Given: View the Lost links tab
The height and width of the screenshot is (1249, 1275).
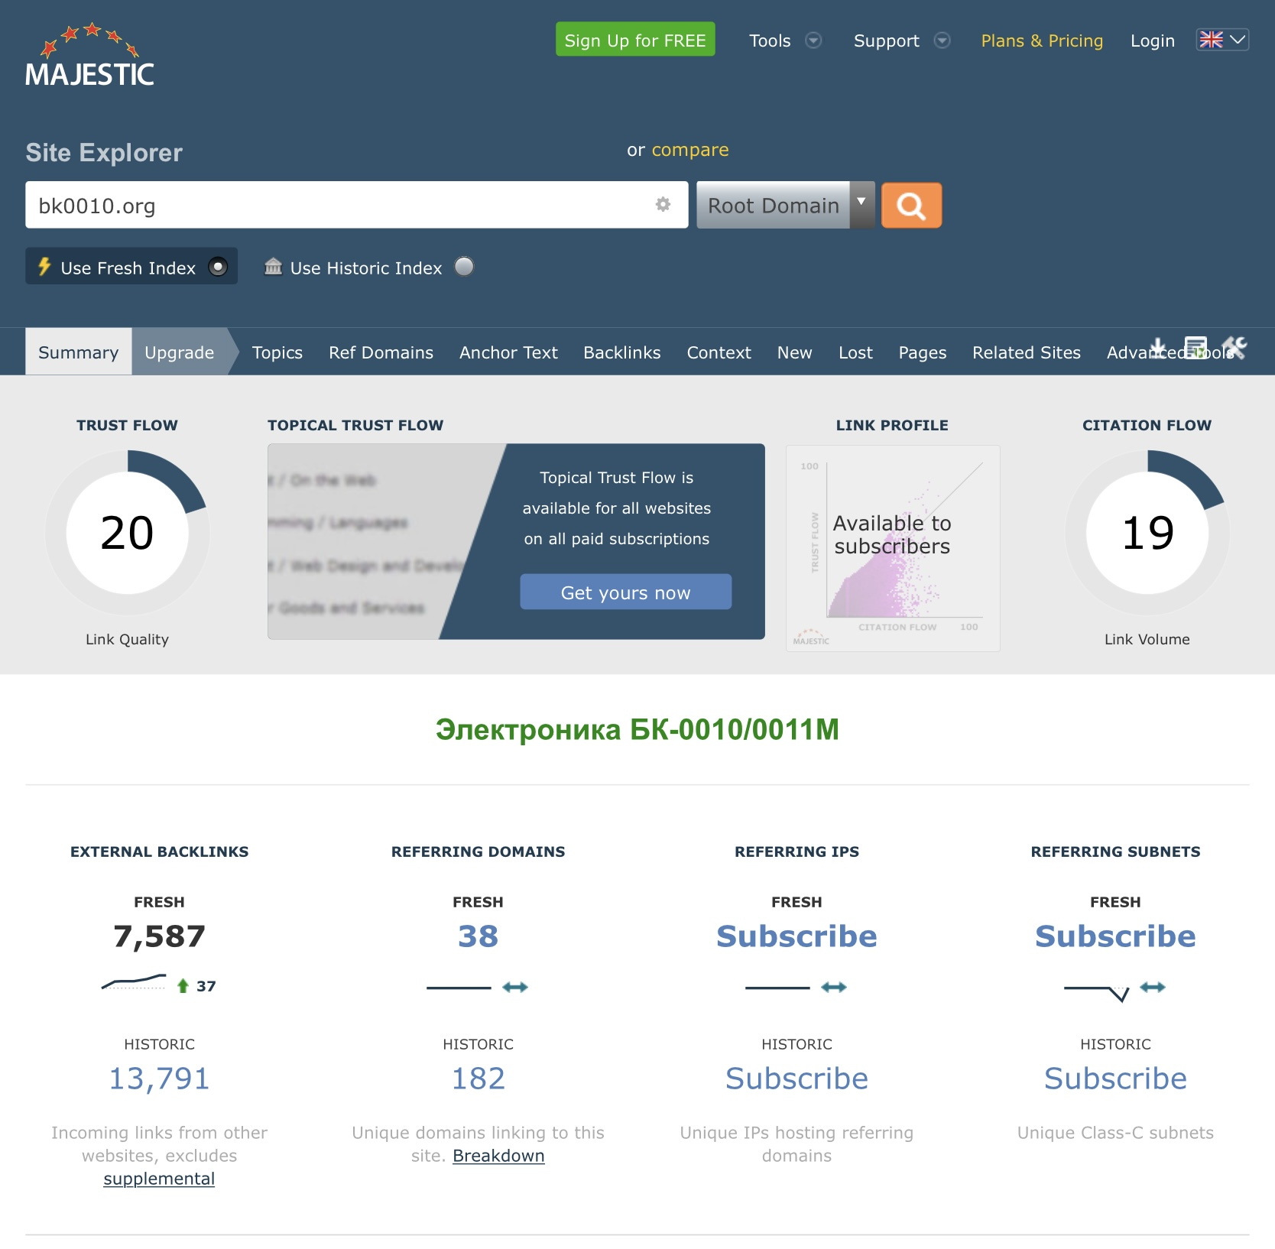Looking at the screenshot, I should pos(855,352).
